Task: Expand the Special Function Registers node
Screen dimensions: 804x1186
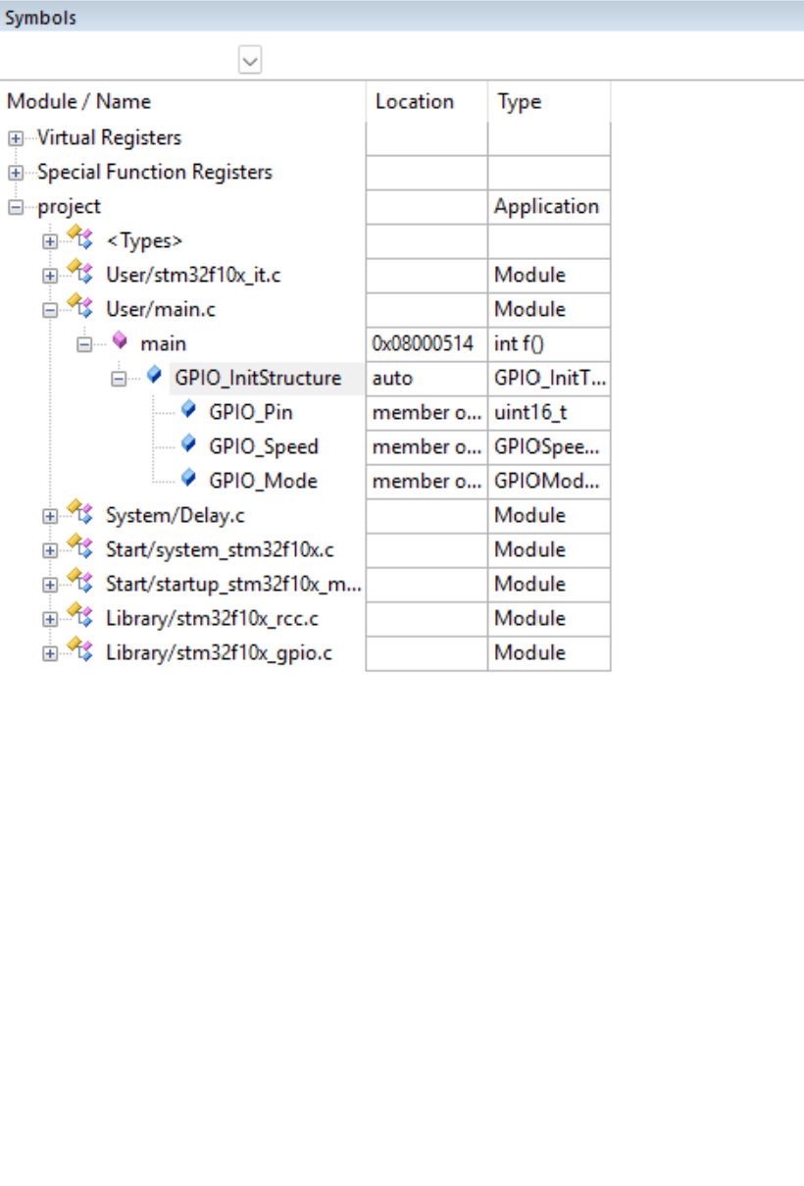Action: tap(16, 173)
